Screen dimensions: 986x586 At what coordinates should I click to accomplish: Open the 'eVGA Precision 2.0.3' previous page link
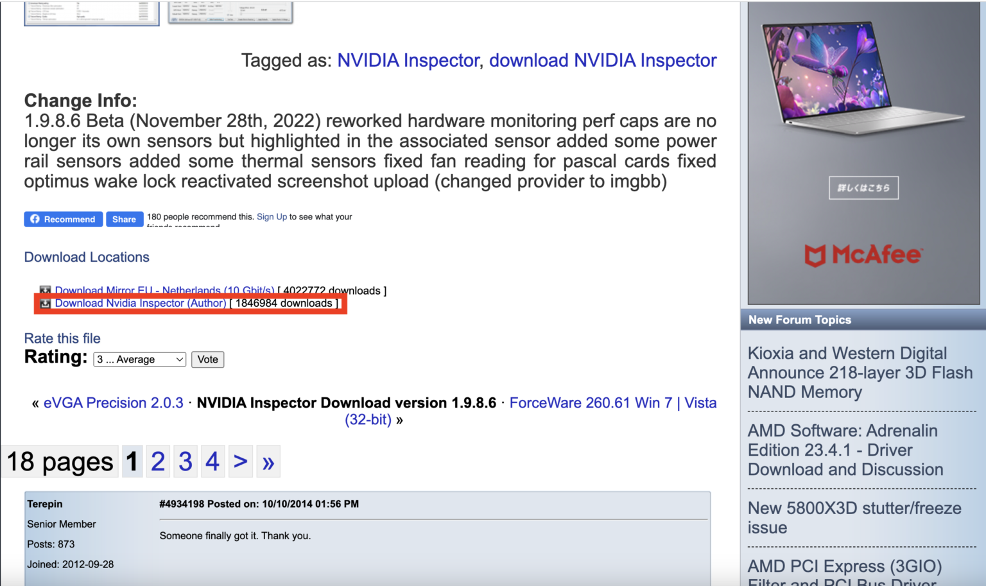[114, 402]
